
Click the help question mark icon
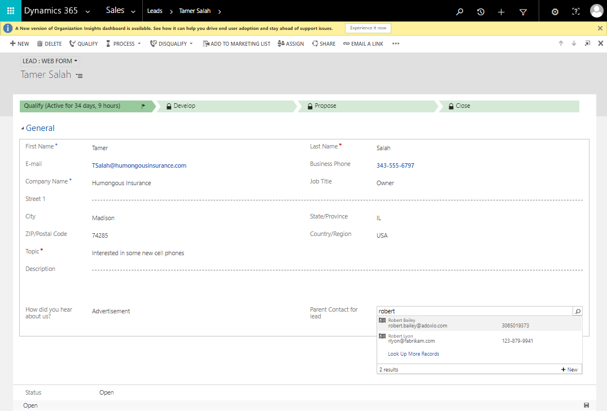(x=576, y=11)
